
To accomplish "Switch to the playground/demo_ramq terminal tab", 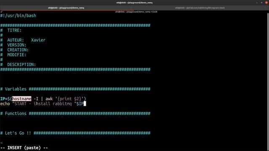I will pyautogui.click(x=66, y=8).
